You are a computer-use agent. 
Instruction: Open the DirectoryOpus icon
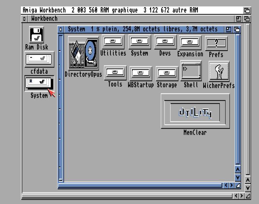pyautogui.click(x=83, y=53)
